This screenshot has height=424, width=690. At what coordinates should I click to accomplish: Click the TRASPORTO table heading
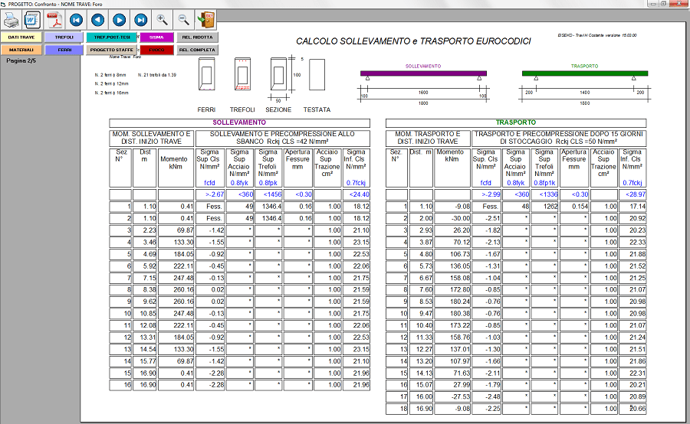point(516,122)
